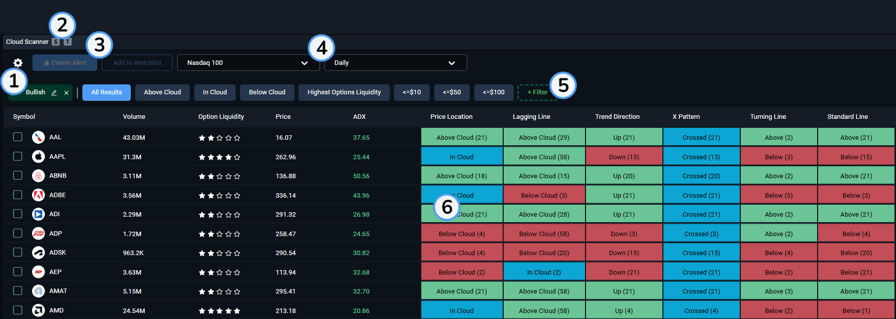Open the scanner settings gear icon
Image resolution: width=896 pixels, height=319 pixels.
[x=18, y=63]
